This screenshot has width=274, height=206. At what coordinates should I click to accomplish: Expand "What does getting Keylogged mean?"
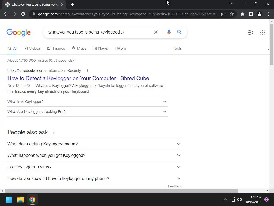pos(95,144)
